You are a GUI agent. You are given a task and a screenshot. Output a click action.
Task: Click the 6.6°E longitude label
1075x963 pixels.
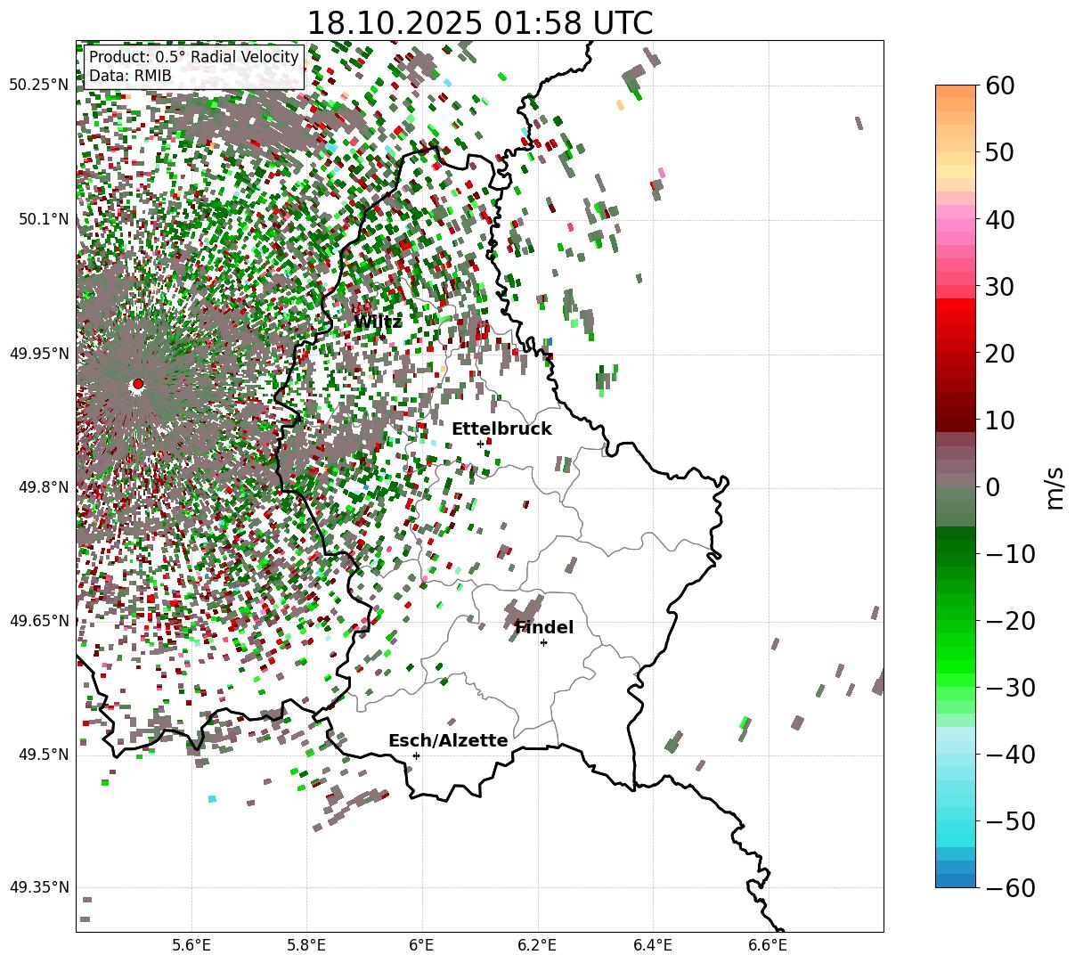pyautogui.click(x=768, y=945)
